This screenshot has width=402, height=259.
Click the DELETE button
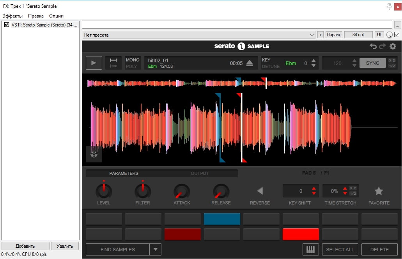click(x=379, y=249)
